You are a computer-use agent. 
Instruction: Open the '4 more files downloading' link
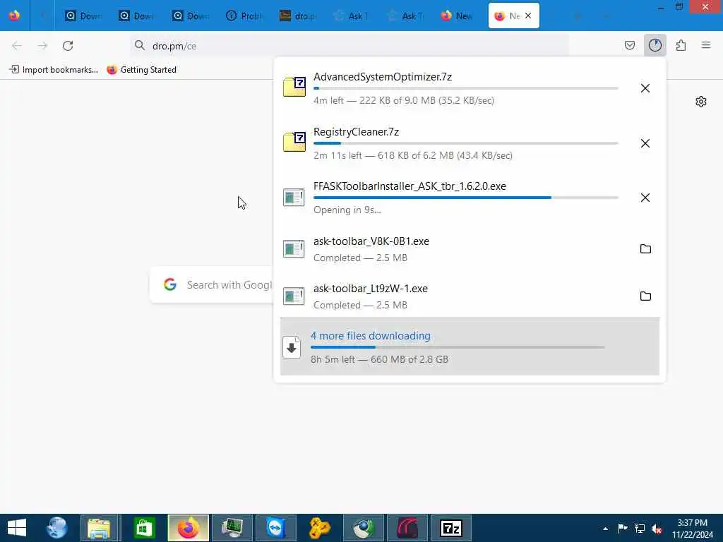[x=370, y=336]
